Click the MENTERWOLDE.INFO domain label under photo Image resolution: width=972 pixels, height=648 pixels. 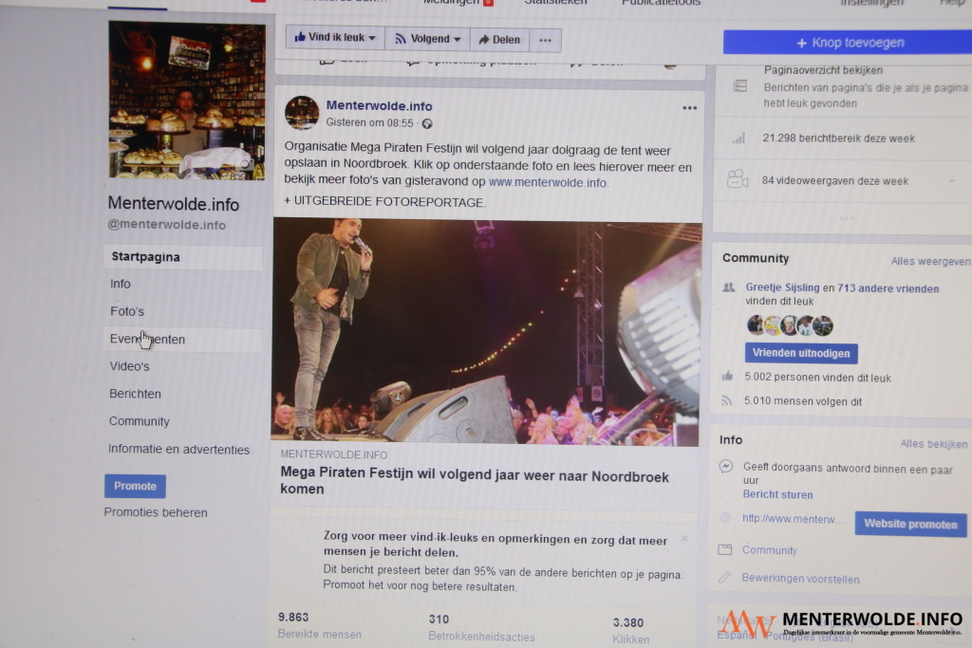tap(333, 454)
